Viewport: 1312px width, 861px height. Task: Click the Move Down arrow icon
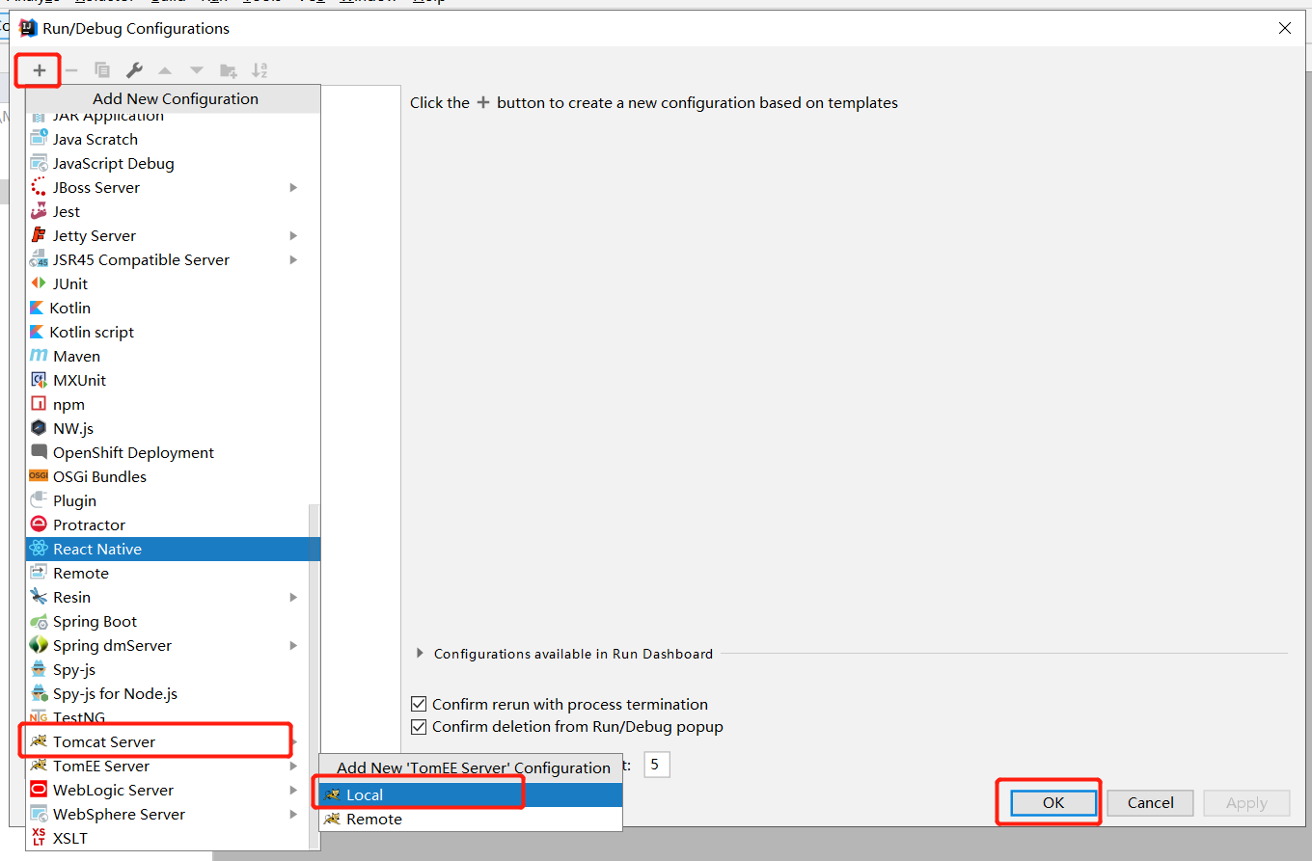[x=197, y=70]
